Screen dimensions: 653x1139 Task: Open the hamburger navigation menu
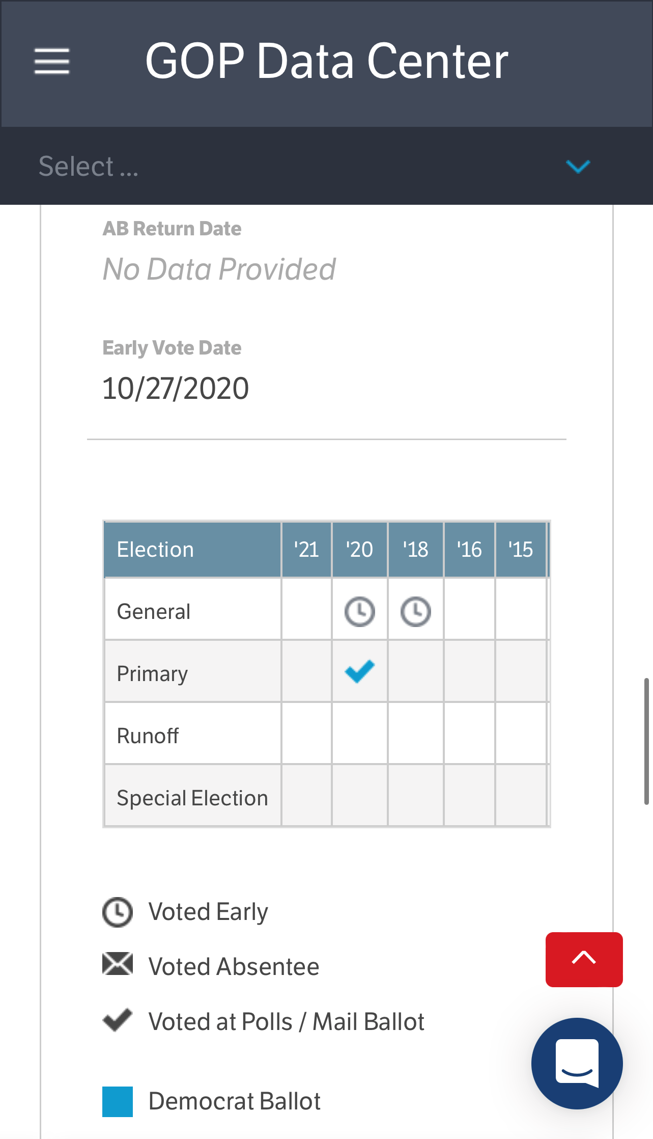[x=52, y=61]
